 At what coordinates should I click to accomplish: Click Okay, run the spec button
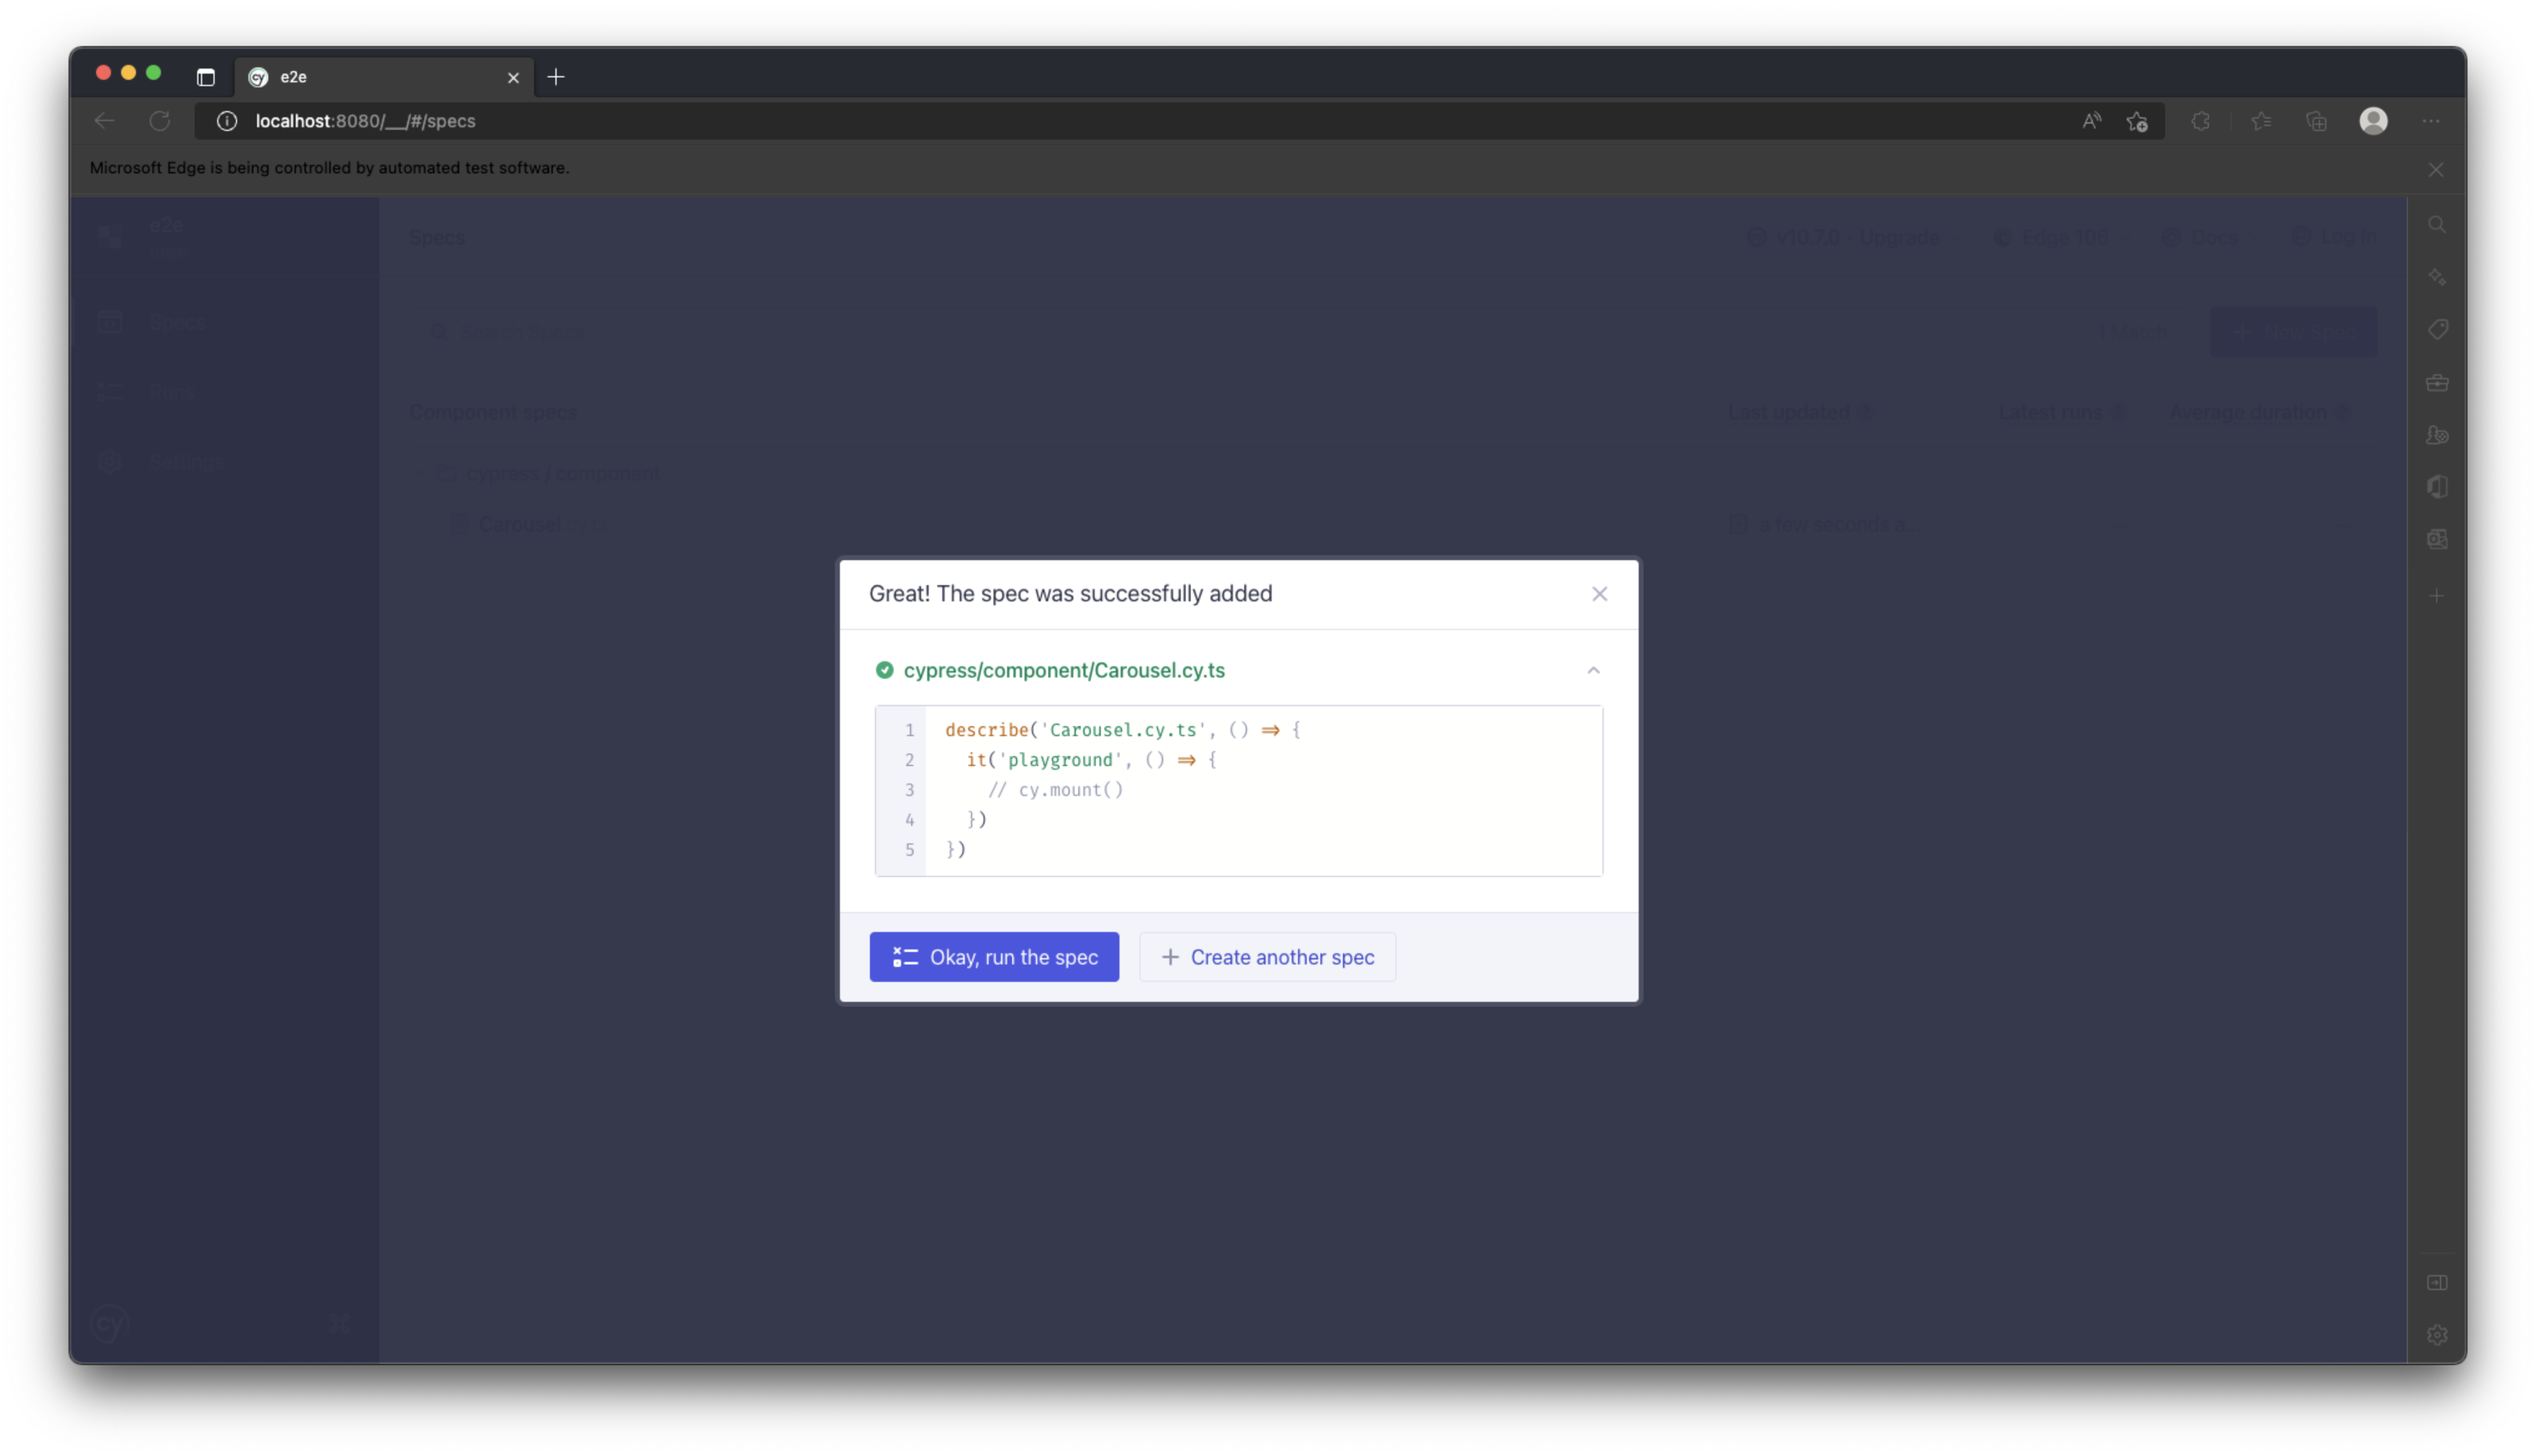coord(994,957)
